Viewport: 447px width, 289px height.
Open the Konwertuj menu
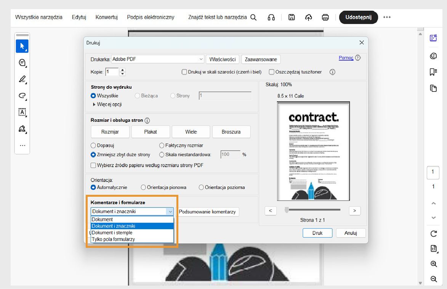tap(106, 17)
